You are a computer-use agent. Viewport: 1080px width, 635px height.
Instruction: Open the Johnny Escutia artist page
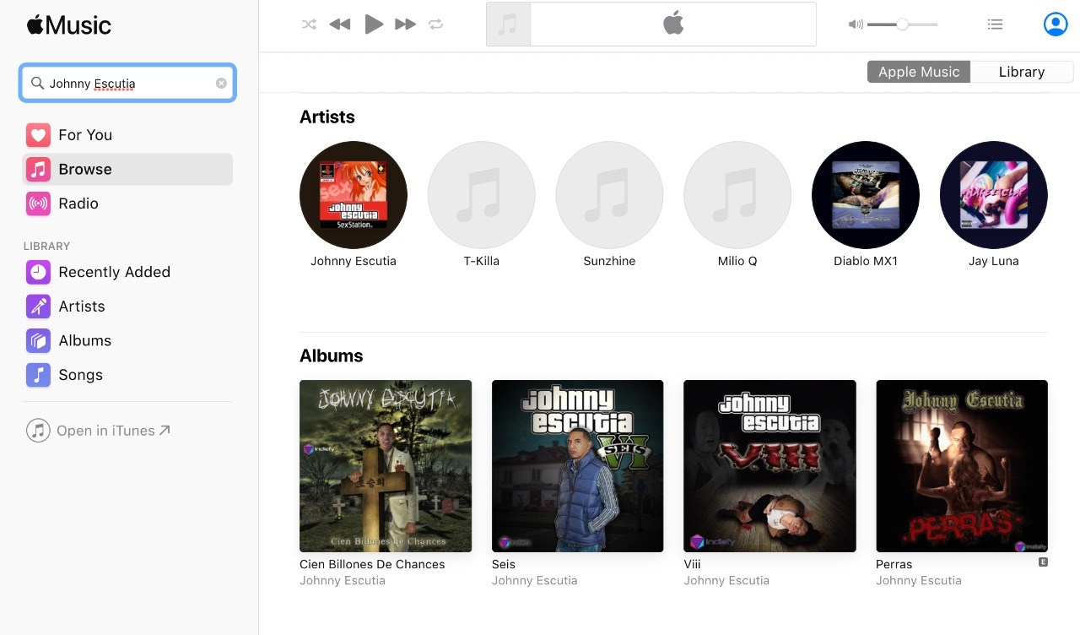[x=353, y=195]
